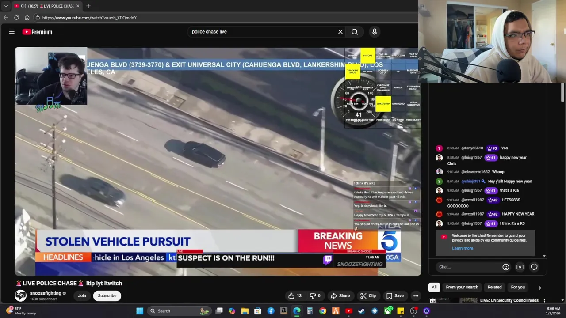566x318 pixels.
Task: Click the snoozefighting channel name
Action: (x=46, y=293)
